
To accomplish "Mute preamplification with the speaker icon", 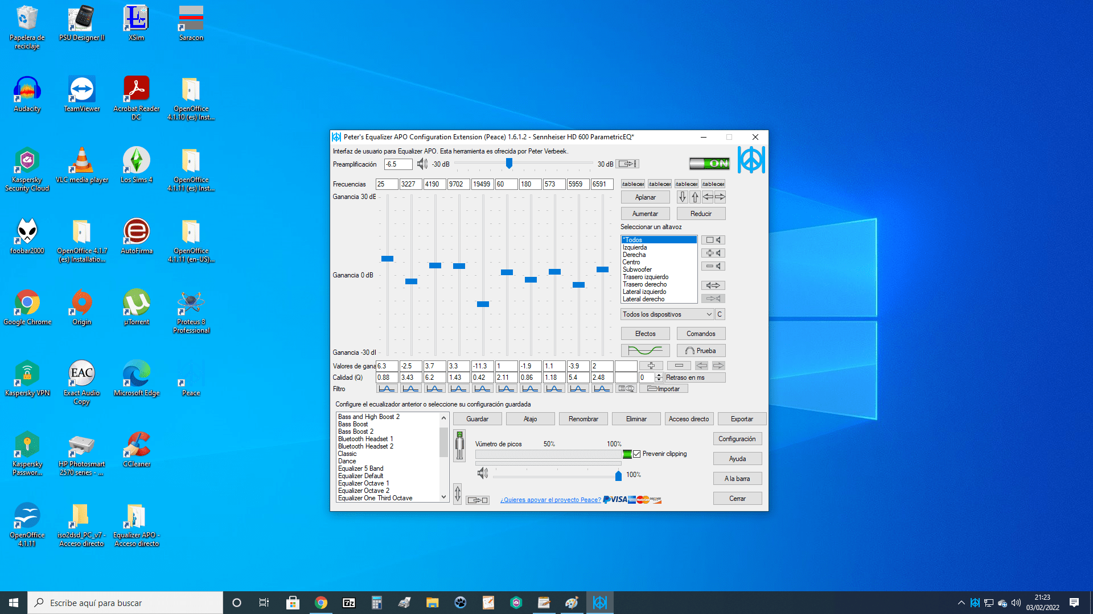I will pyautogui.click(x=422, y=164).
